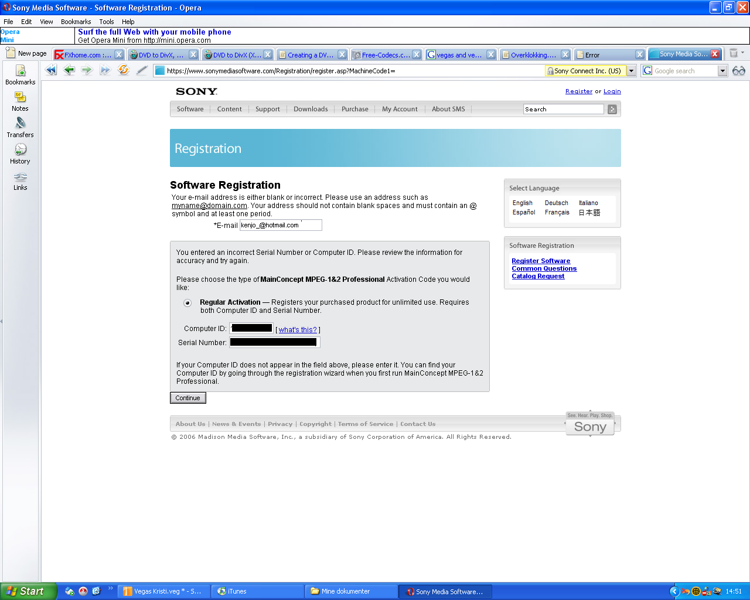This screenshot has width=750, height=600.
Task: Open the Edit menu
Action: 26,22
